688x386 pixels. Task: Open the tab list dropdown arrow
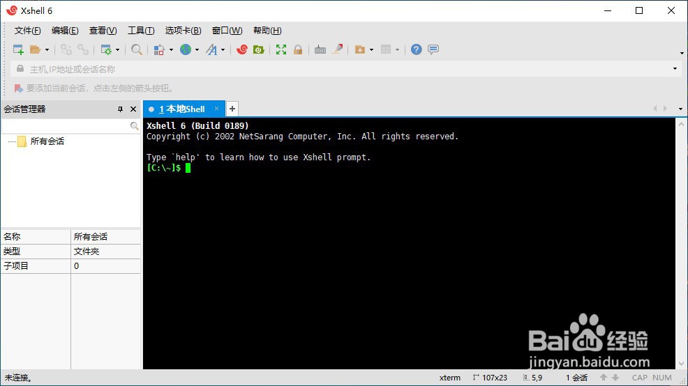[680, 109]
